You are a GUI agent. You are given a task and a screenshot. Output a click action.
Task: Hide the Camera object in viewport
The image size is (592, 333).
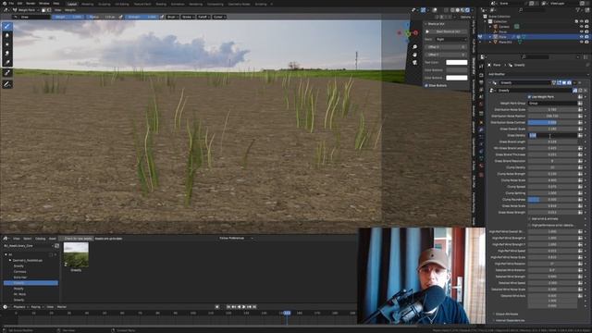pyautogui.click(x=582, y=27)
